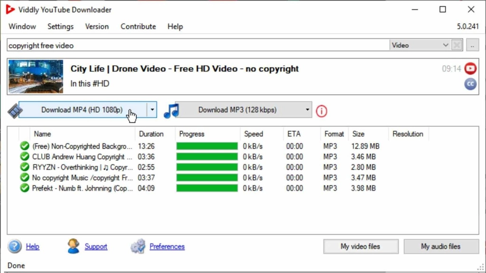Click the filmstrip icon next to Download MP4
Viewport: 486px width, 273px height.
(16, 109)
